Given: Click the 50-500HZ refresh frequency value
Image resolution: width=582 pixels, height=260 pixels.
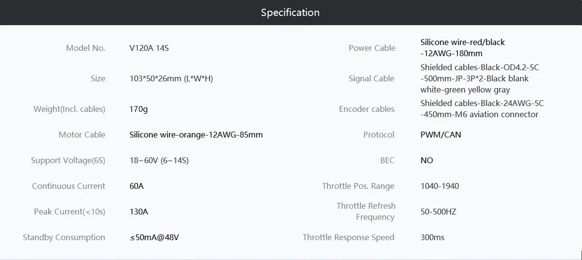Looking at the screenshot, I should coord(438,212).
